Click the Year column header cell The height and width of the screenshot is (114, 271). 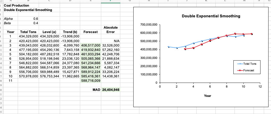click(x=11, y=32)
